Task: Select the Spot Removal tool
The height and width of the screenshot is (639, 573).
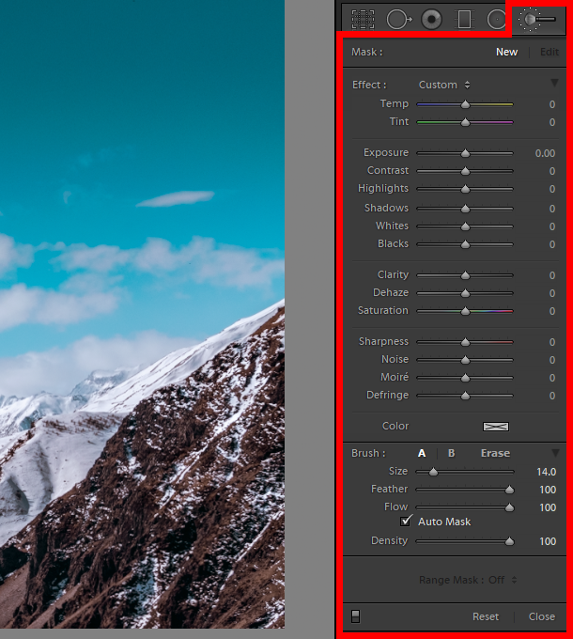Action: point(398,19)
